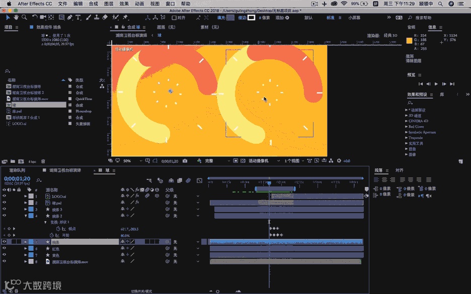
Task: Select the 小屏幕 workspace
Action: click(354, 18)
